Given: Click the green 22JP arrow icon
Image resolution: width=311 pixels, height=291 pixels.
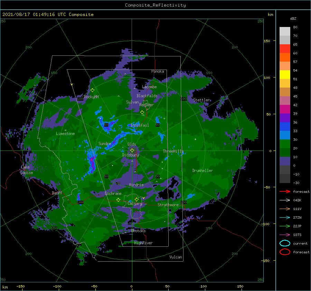Looking at the screenshot, I should pyautogui.click(x=285, y=226).
